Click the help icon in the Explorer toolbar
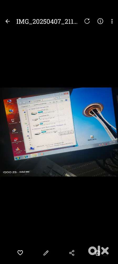Screen dimensions: 118x264 tap(66, 100)
